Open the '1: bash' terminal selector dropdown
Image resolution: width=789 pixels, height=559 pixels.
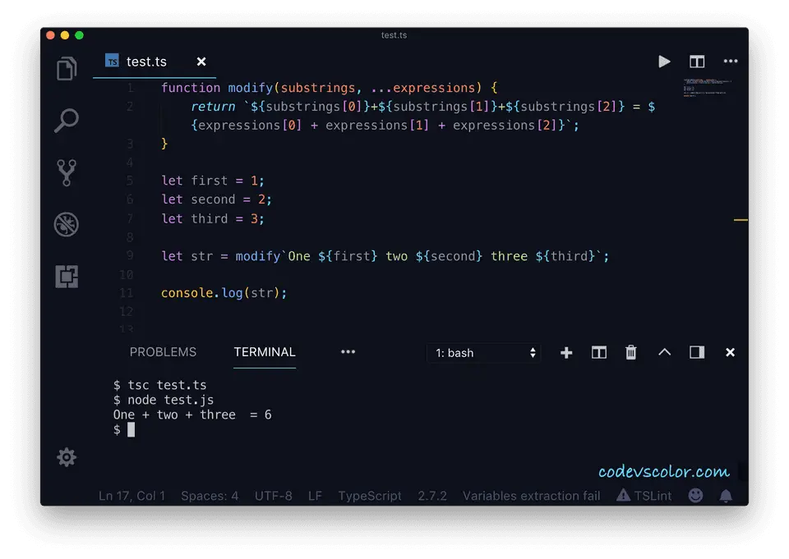coord(484,353)
